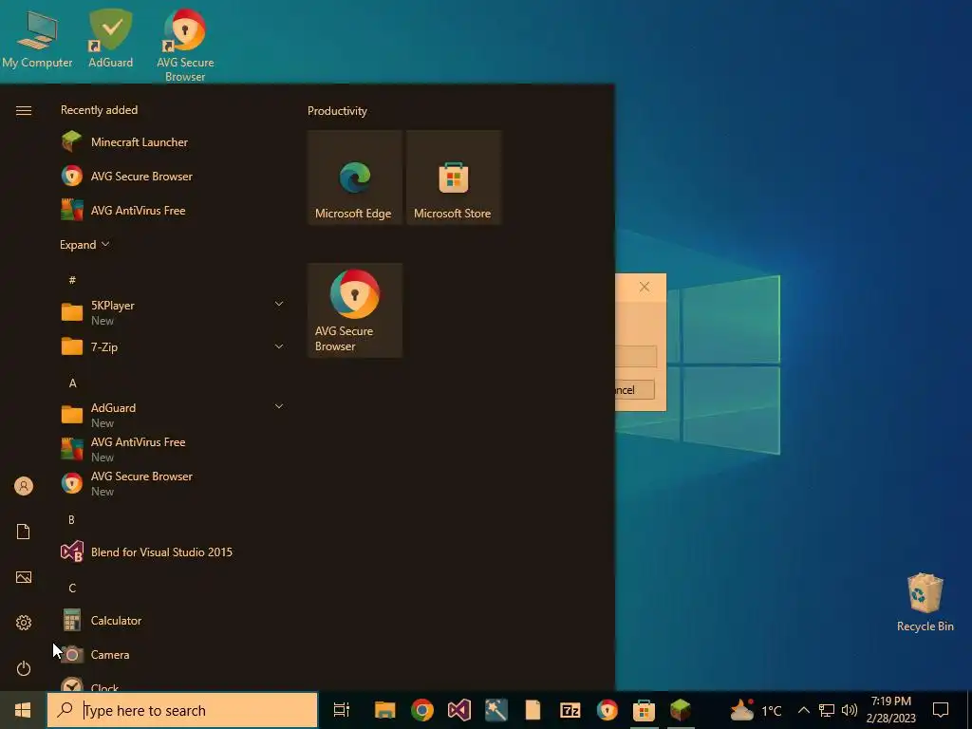Click the Cancel button in background dialog
This screenshot has height=729, width=972.
(635, 390)
